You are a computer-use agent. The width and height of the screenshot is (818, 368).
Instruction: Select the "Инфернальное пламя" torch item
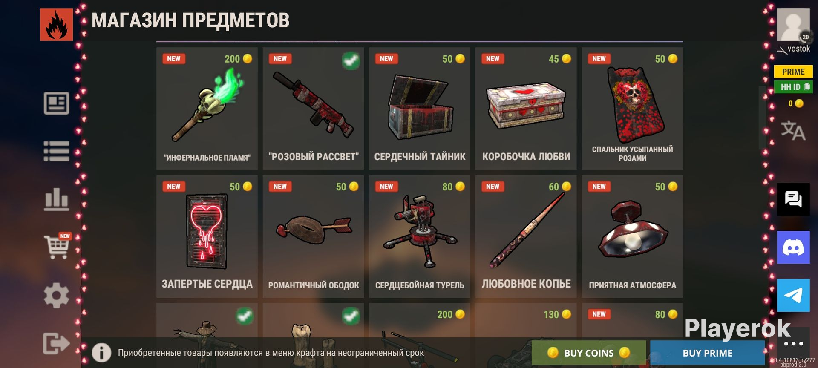(x=207, y=109)
